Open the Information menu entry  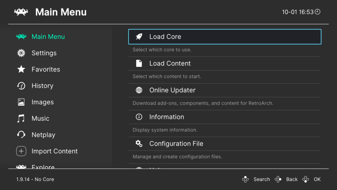pos(224,117)
